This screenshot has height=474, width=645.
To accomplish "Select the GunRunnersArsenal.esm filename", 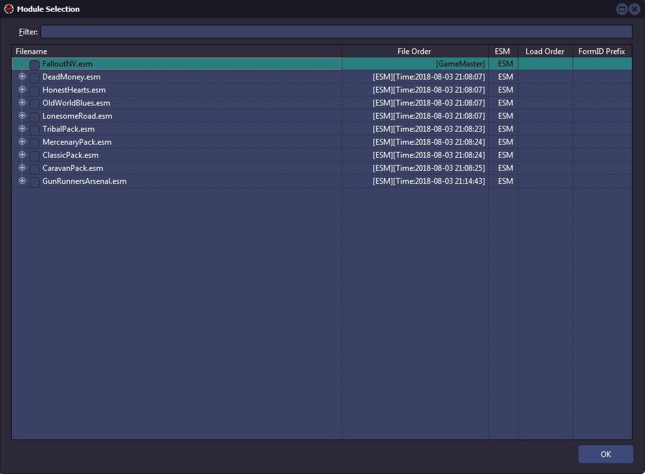I will coord(84,181).
